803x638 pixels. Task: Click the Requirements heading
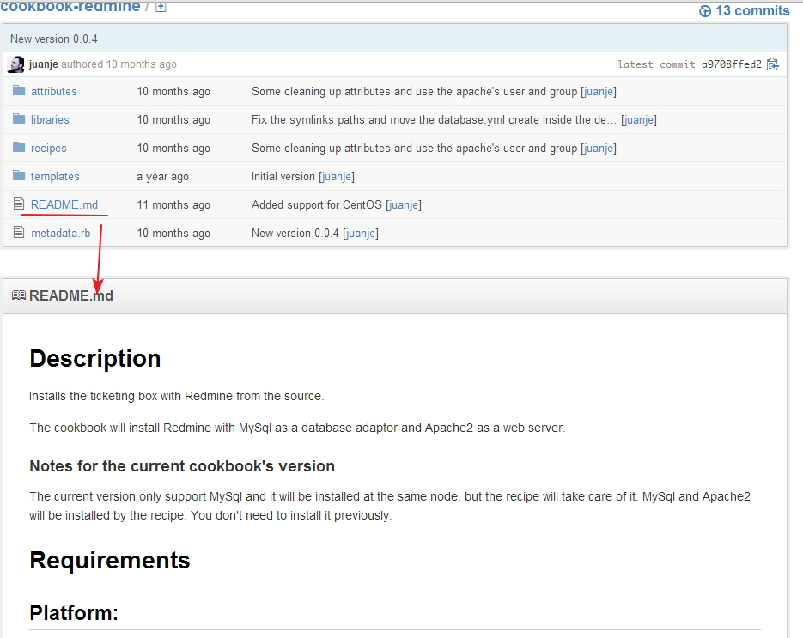point(110,560)
